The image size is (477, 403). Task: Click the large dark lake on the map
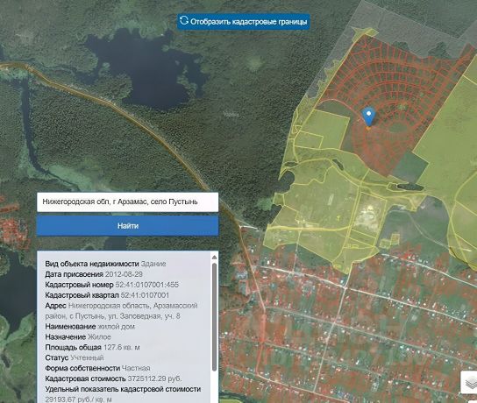click(x=143, y=67)
